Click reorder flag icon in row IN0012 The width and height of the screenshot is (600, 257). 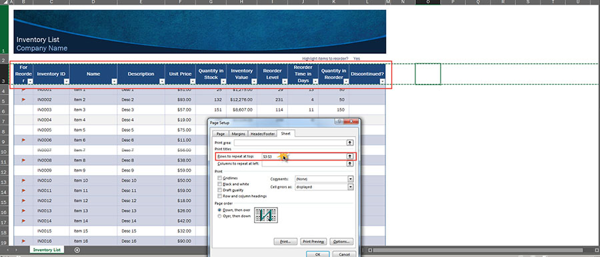(23, 201)
